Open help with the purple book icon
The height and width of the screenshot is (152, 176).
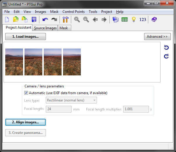point(154,20)
